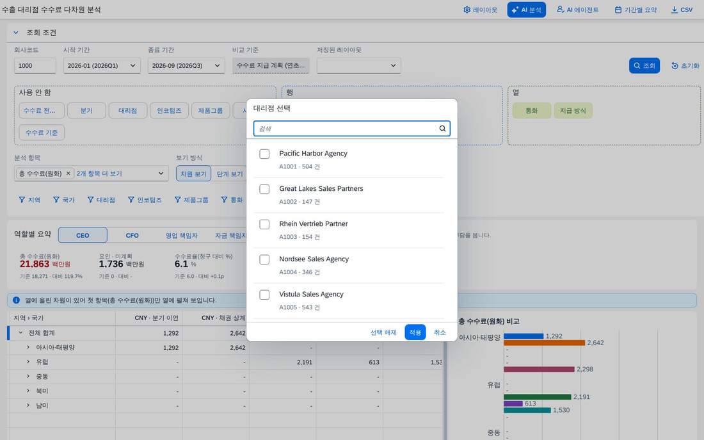Open the 인코텀즈 filter funnel
The width and height of the screenshot is (704, 440).
pyautogui.click(x=145, y=200)
